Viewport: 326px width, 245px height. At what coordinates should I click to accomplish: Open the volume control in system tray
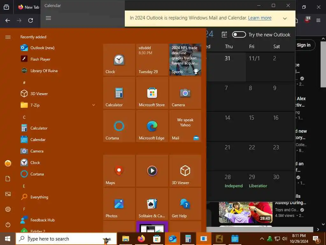284,239
